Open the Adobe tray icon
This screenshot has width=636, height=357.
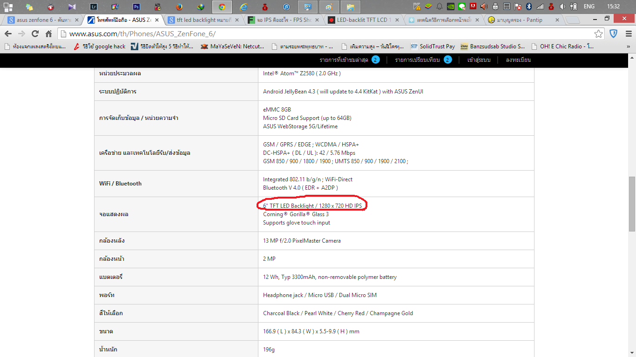click(473, 7)
